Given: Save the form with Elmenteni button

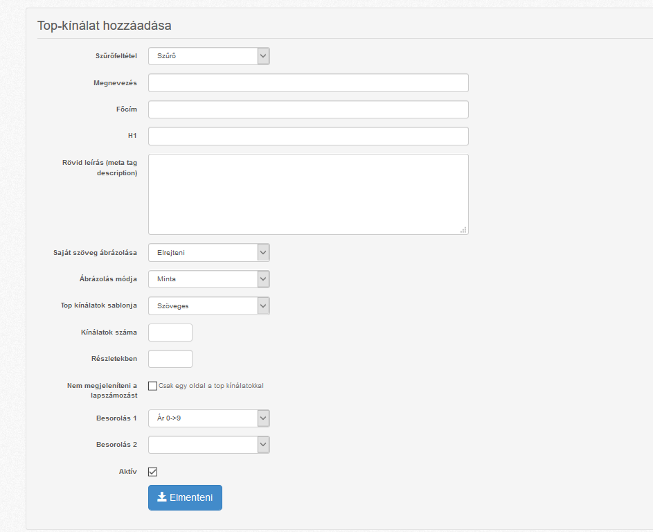Looking at the screenshot, I should click(186, 497).
